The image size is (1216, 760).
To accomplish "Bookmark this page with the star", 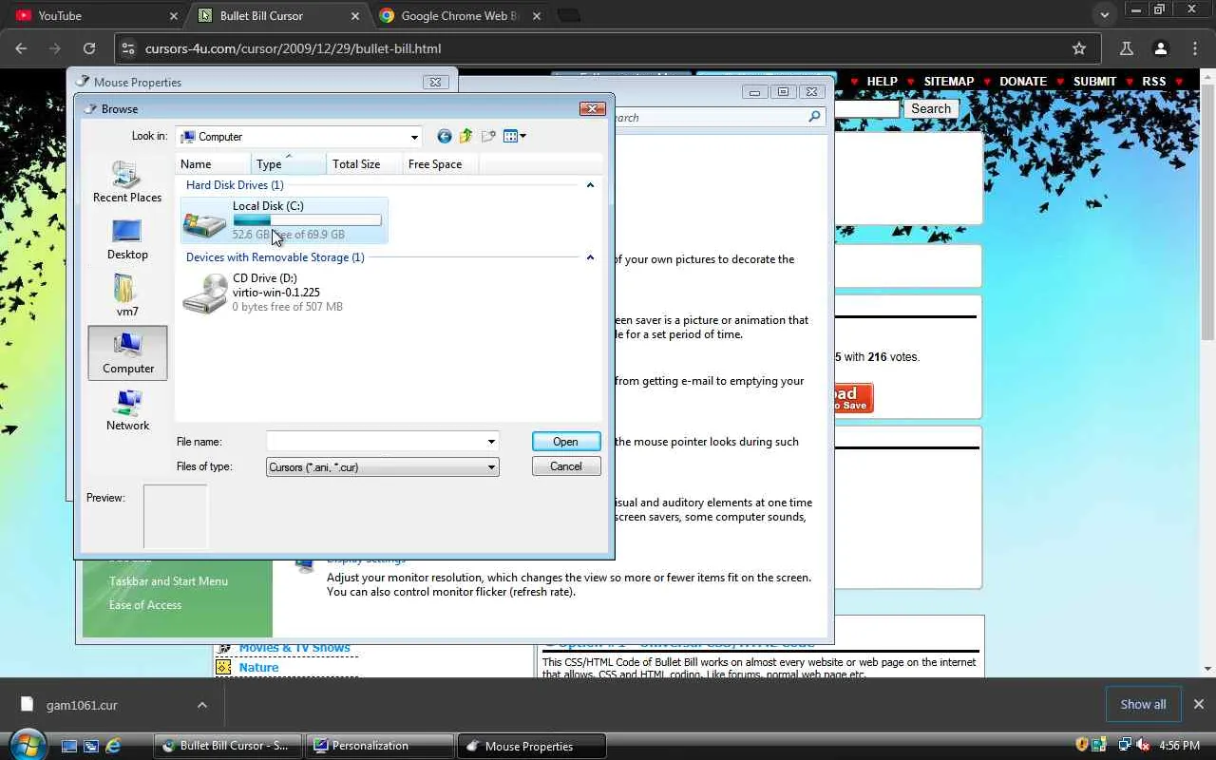I will (x=1079, y=48).
